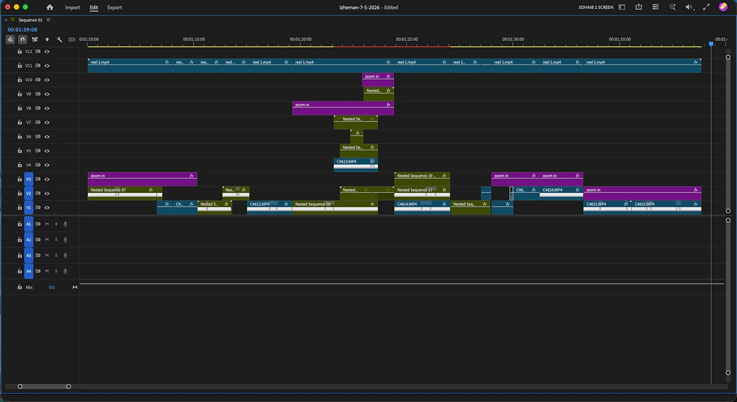Toggle linked selection in the timeline
Viewport: 737px width, 402px height.
35,39
